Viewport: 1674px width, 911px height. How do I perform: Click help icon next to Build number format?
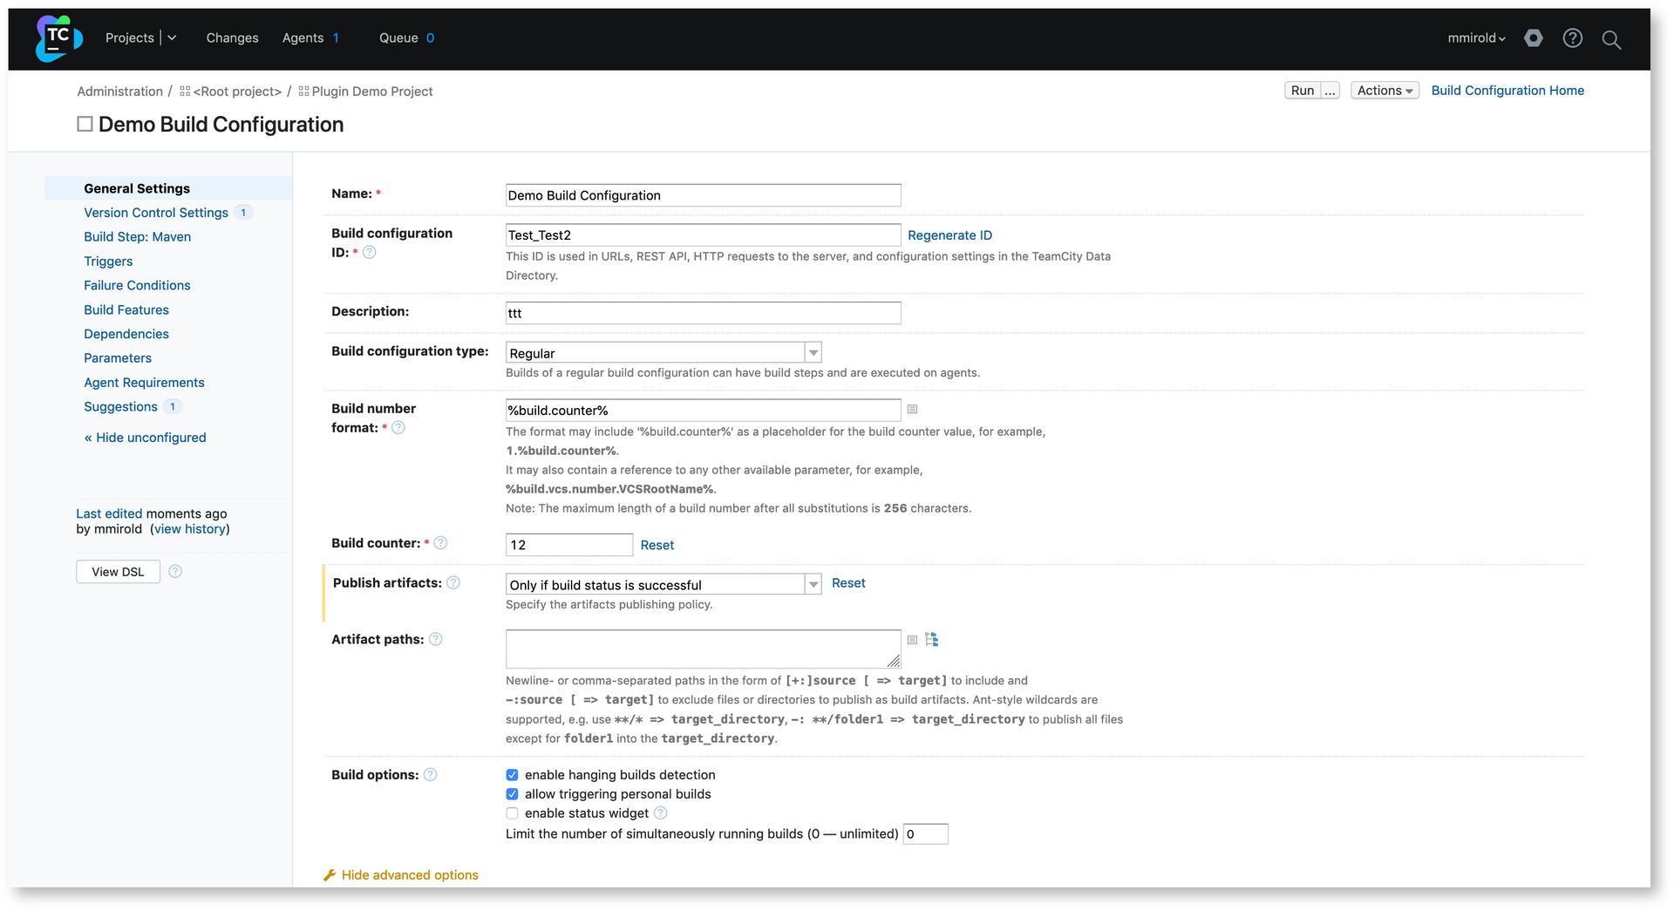click(x=398, y=428)
